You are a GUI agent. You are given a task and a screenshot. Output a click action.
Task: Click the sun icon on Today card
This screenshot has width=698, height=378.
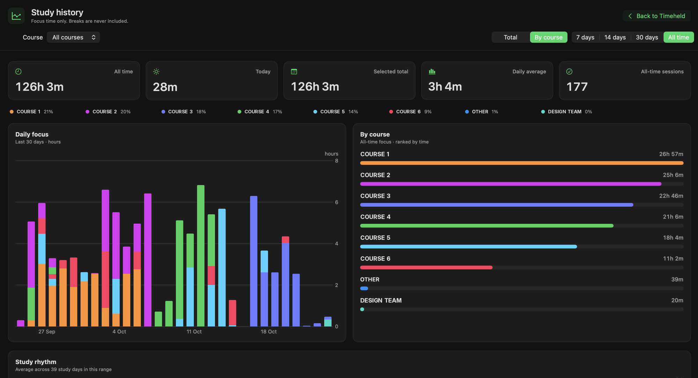[156, 71]
